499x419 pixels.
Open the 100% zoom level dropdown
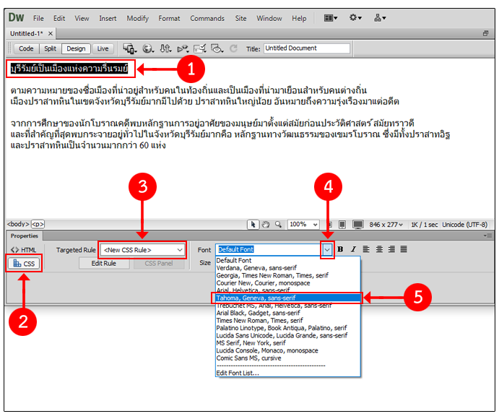(x=305, y=225)
